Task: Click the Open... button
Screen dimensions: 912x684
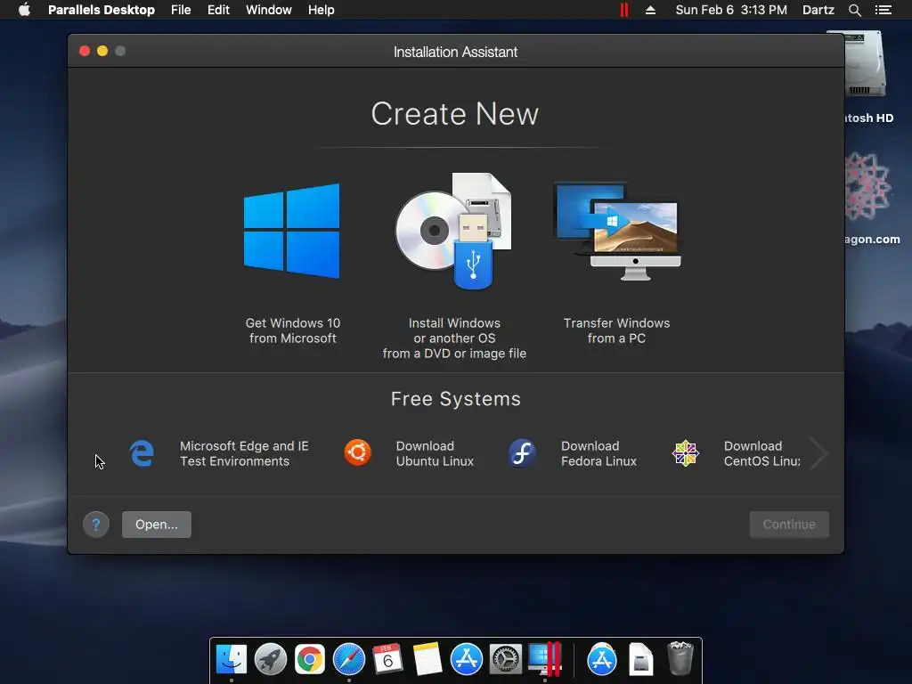Action: 157,525
